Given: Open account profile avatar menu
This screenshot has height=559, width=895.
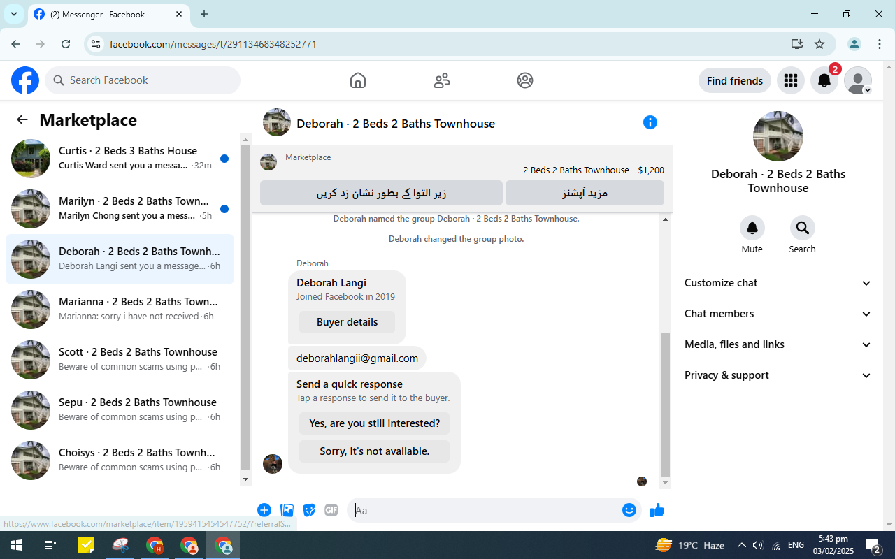Looking at the screenshot, I should click(x=858, y=80).
